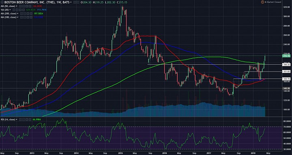The width and height of the screenshot is (292, 155).
Task: Click the orange alert circle icon near Market Closed
Action: tap(262, 2)
